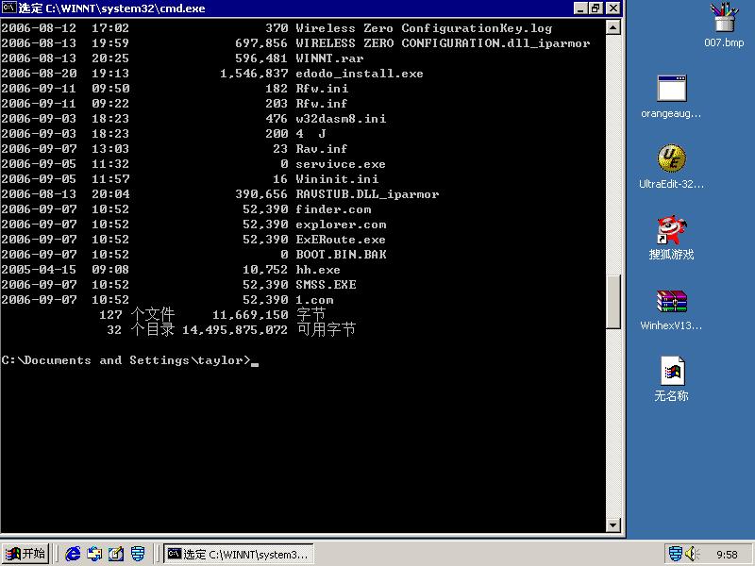755x566 pixels.
Task: Click the Rfw.inf file entry
Action: pyautogui.click(x=321, y=104)
